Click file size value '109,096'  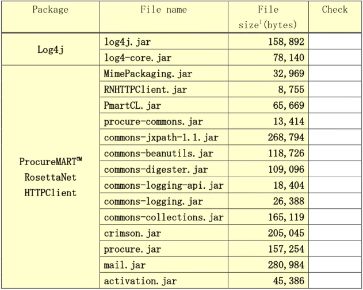pyautogui.click(x=286, y=170)
